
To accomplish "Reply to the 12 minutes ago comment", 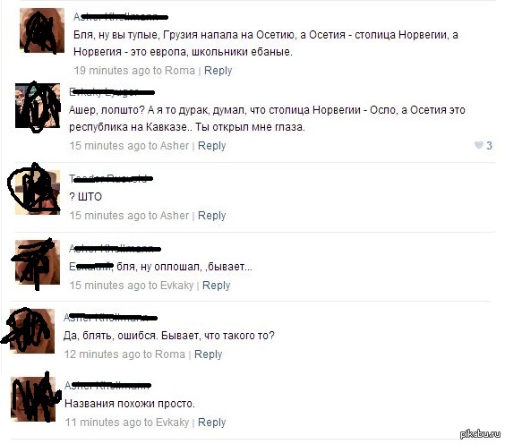I will (x=208, y=354).
